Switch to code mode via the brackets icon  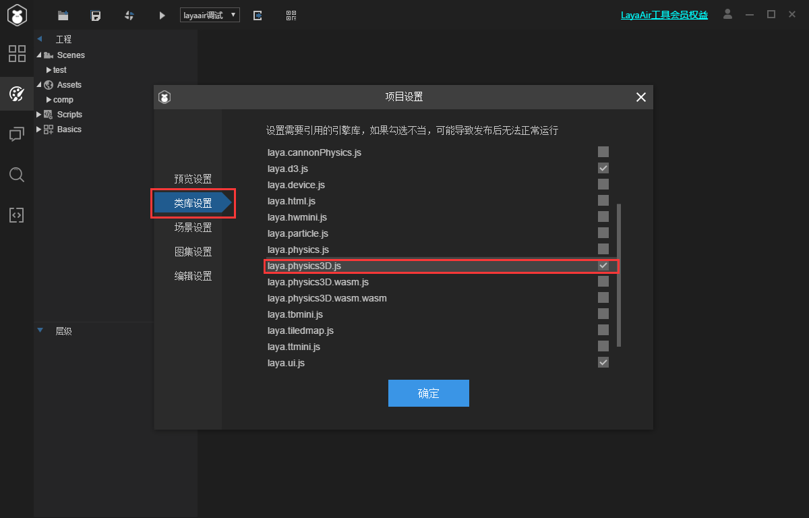pyautogui.click(x=17, y=214)
